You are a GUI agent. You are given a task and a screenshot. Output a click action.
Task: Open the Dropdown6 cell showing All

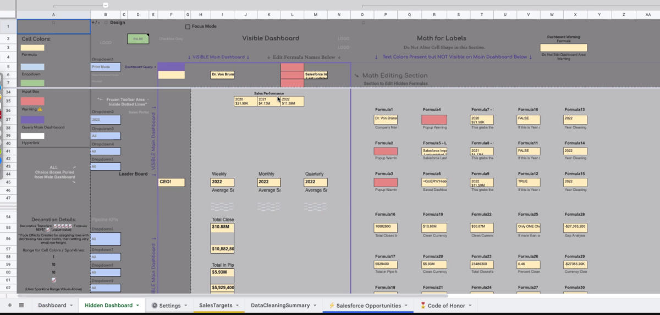pyautogui.click(x=105, y=239)
